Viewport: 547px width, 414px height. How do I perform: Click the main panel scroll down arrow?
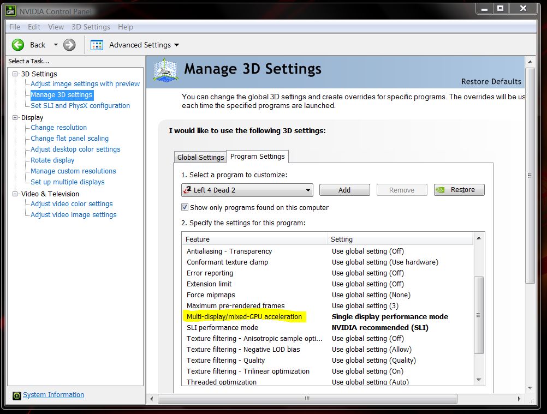pyautogui.click(x=530, y=388)
